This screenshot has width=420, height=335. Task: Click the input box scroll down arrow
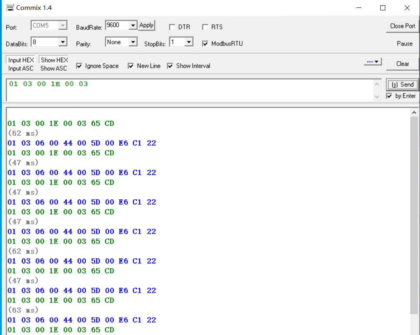pyautogui.click(x=377, y=97)
